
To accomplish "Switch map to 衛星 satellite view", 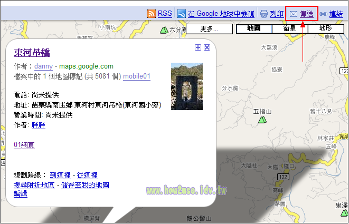I will [289, 28].
